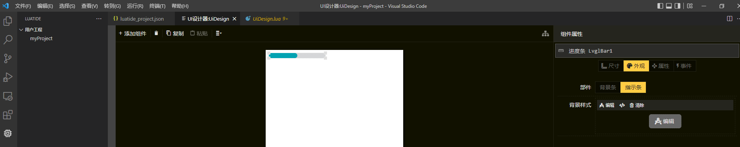Click 添加组件 to add a component
The image size is (740, 147).
coord(132,34)
